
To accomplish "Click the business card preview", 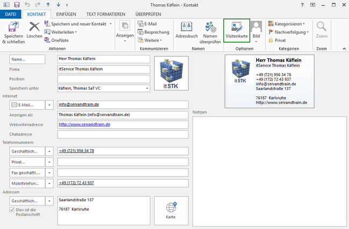I will point(270,81).
